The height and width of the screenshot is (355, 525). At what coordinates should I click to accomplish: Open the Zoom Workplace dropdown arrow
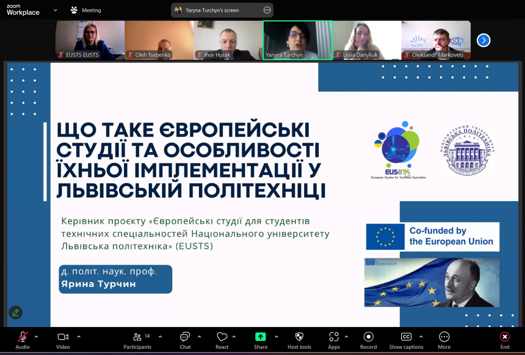click(55, 10)
